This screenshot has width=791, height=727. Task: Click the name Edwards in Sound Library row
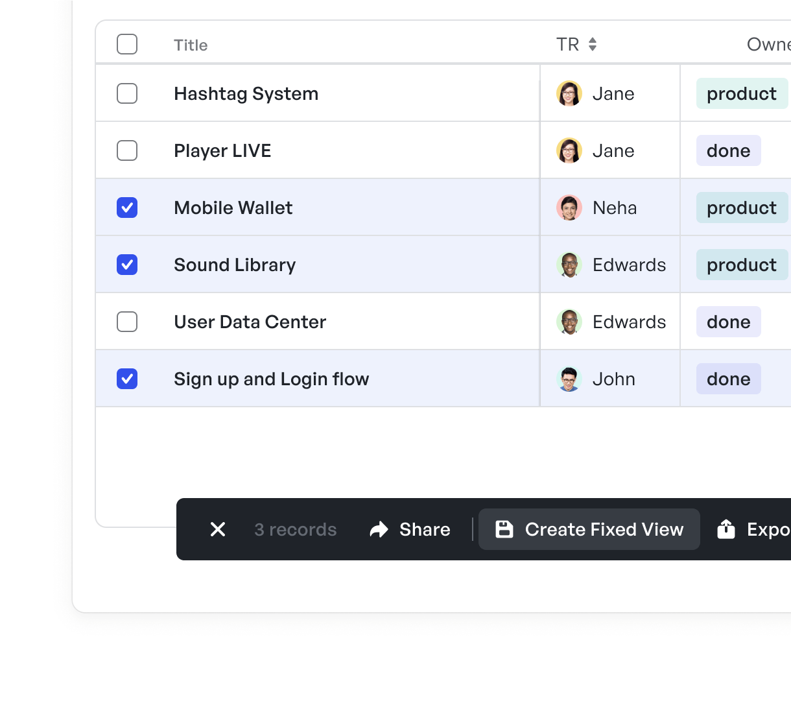(629, 265)
